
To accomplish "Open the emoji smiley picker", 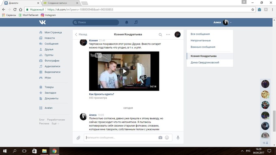I will pyautogui.click(x=167, y=138).
